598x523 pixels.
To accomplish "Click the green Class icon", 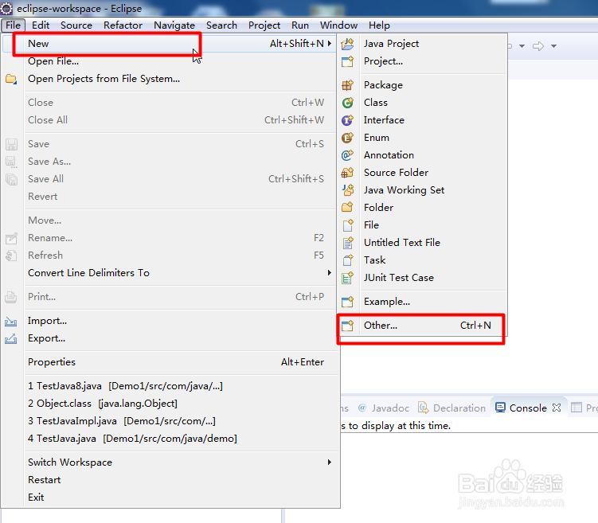I will click(x=347, y=103).
